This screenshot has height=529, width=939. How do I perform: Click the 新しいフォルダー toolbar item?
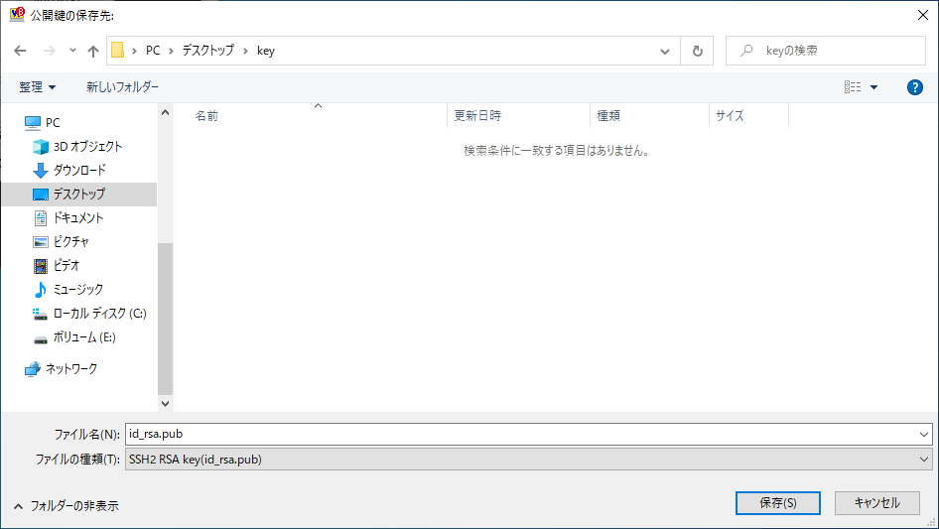coord(122,87)
